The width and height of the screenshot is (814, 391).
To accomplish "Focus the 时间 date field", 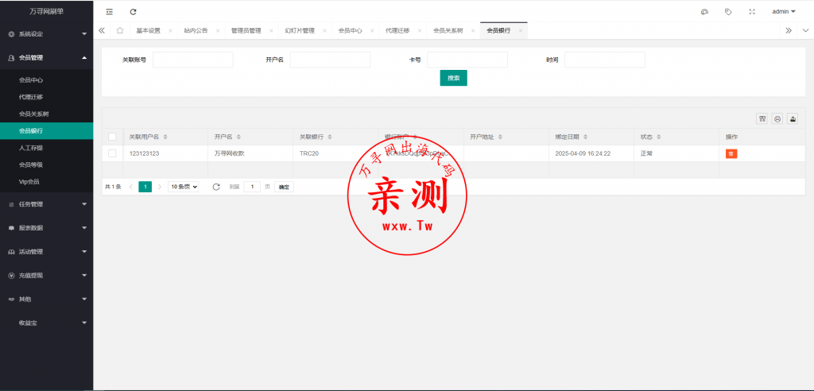I will (605, 60).
